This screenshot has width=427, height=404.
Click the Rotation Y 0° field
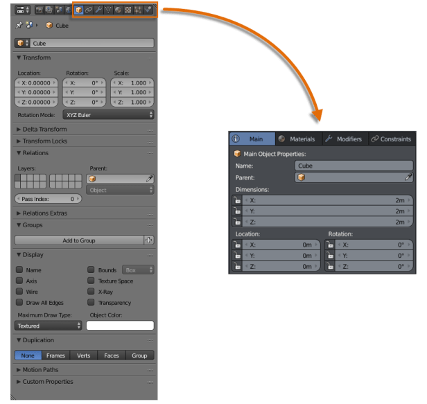85,92
